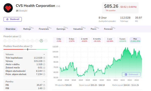Viewport: 151px width, 91px height.
Task: Show info icon for Akcie v oběhu
Action: [44, 64]
